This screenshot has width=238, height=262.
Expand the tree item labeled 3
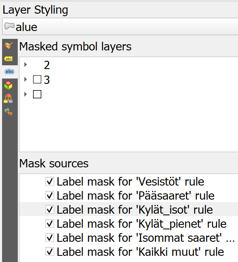[x=25, y=79]
